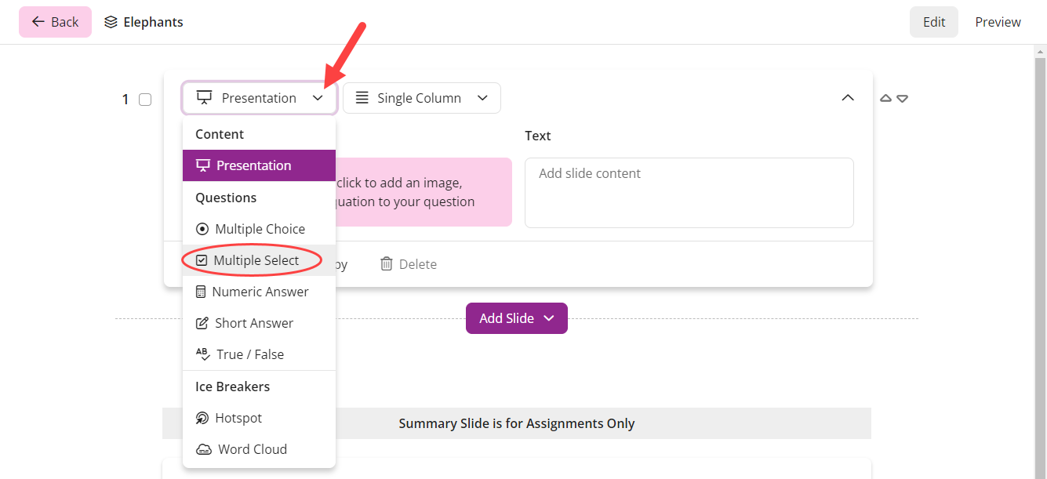Viewport: 1047px width, 479px height.
Task: Open the Single Column layout dropdown
Action: (x=421, y=97)
